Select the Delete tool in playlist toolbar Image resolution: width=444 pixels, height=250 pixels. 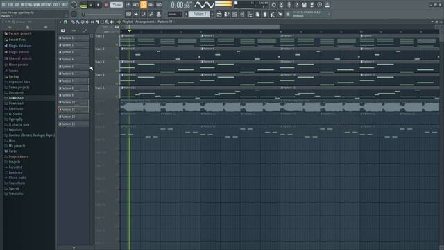click(83, 22)
